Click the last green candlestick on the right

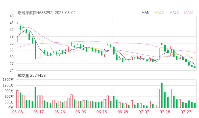(195, 67)
